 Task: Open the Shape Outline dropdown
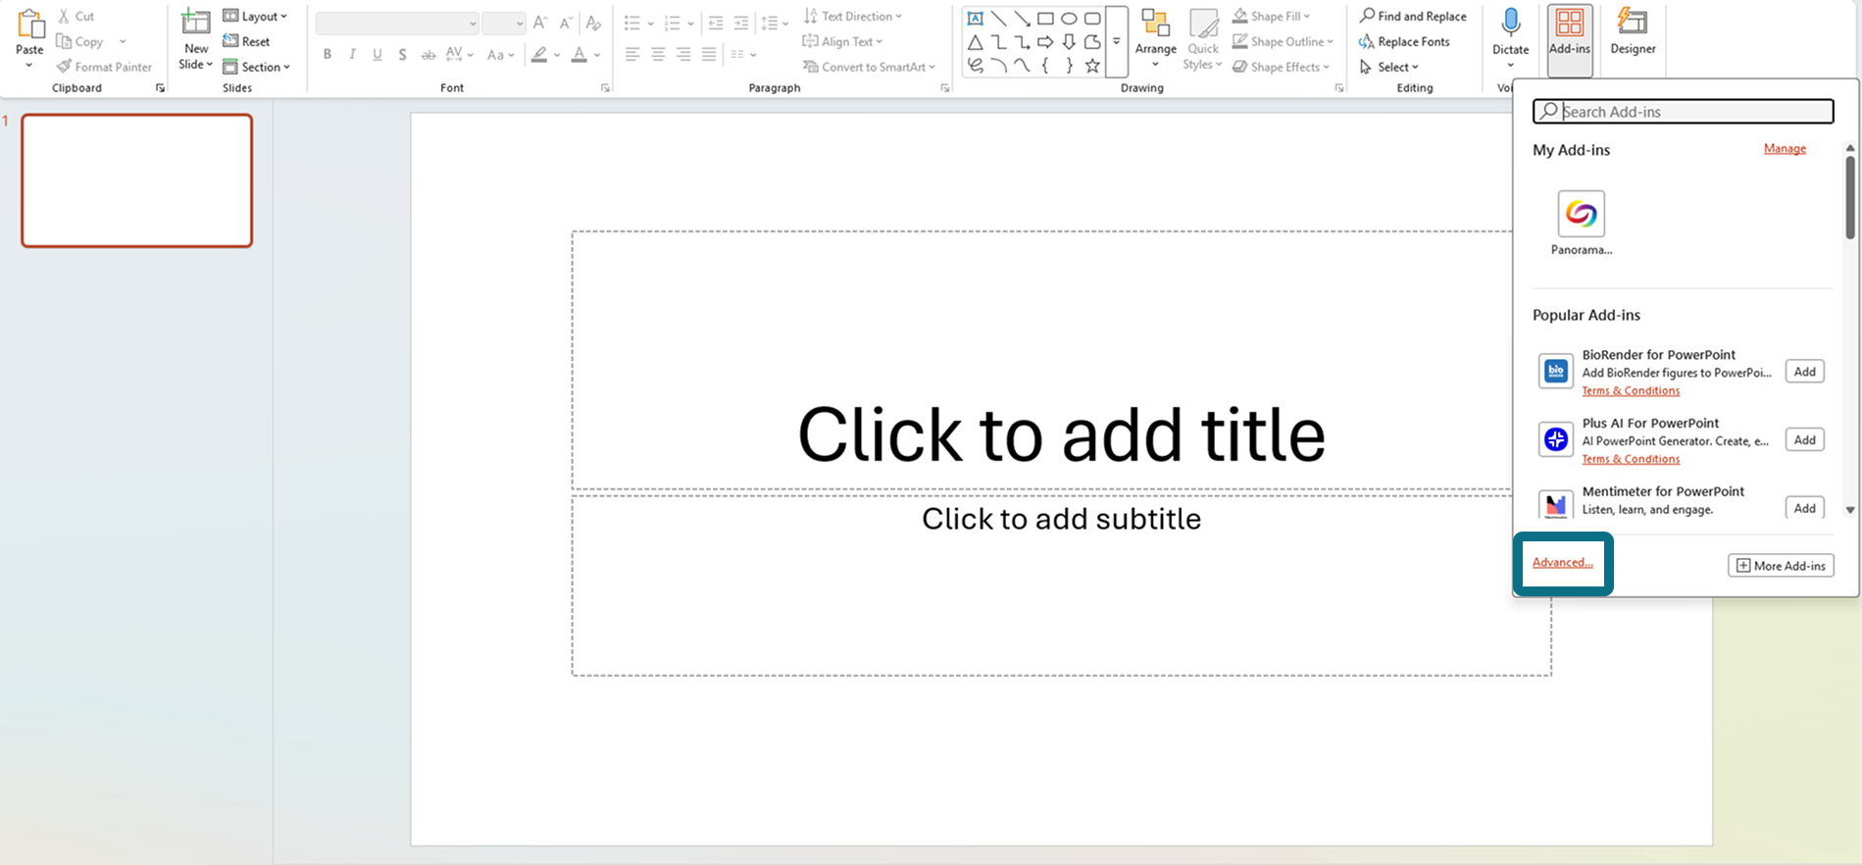coord(1283,41)
